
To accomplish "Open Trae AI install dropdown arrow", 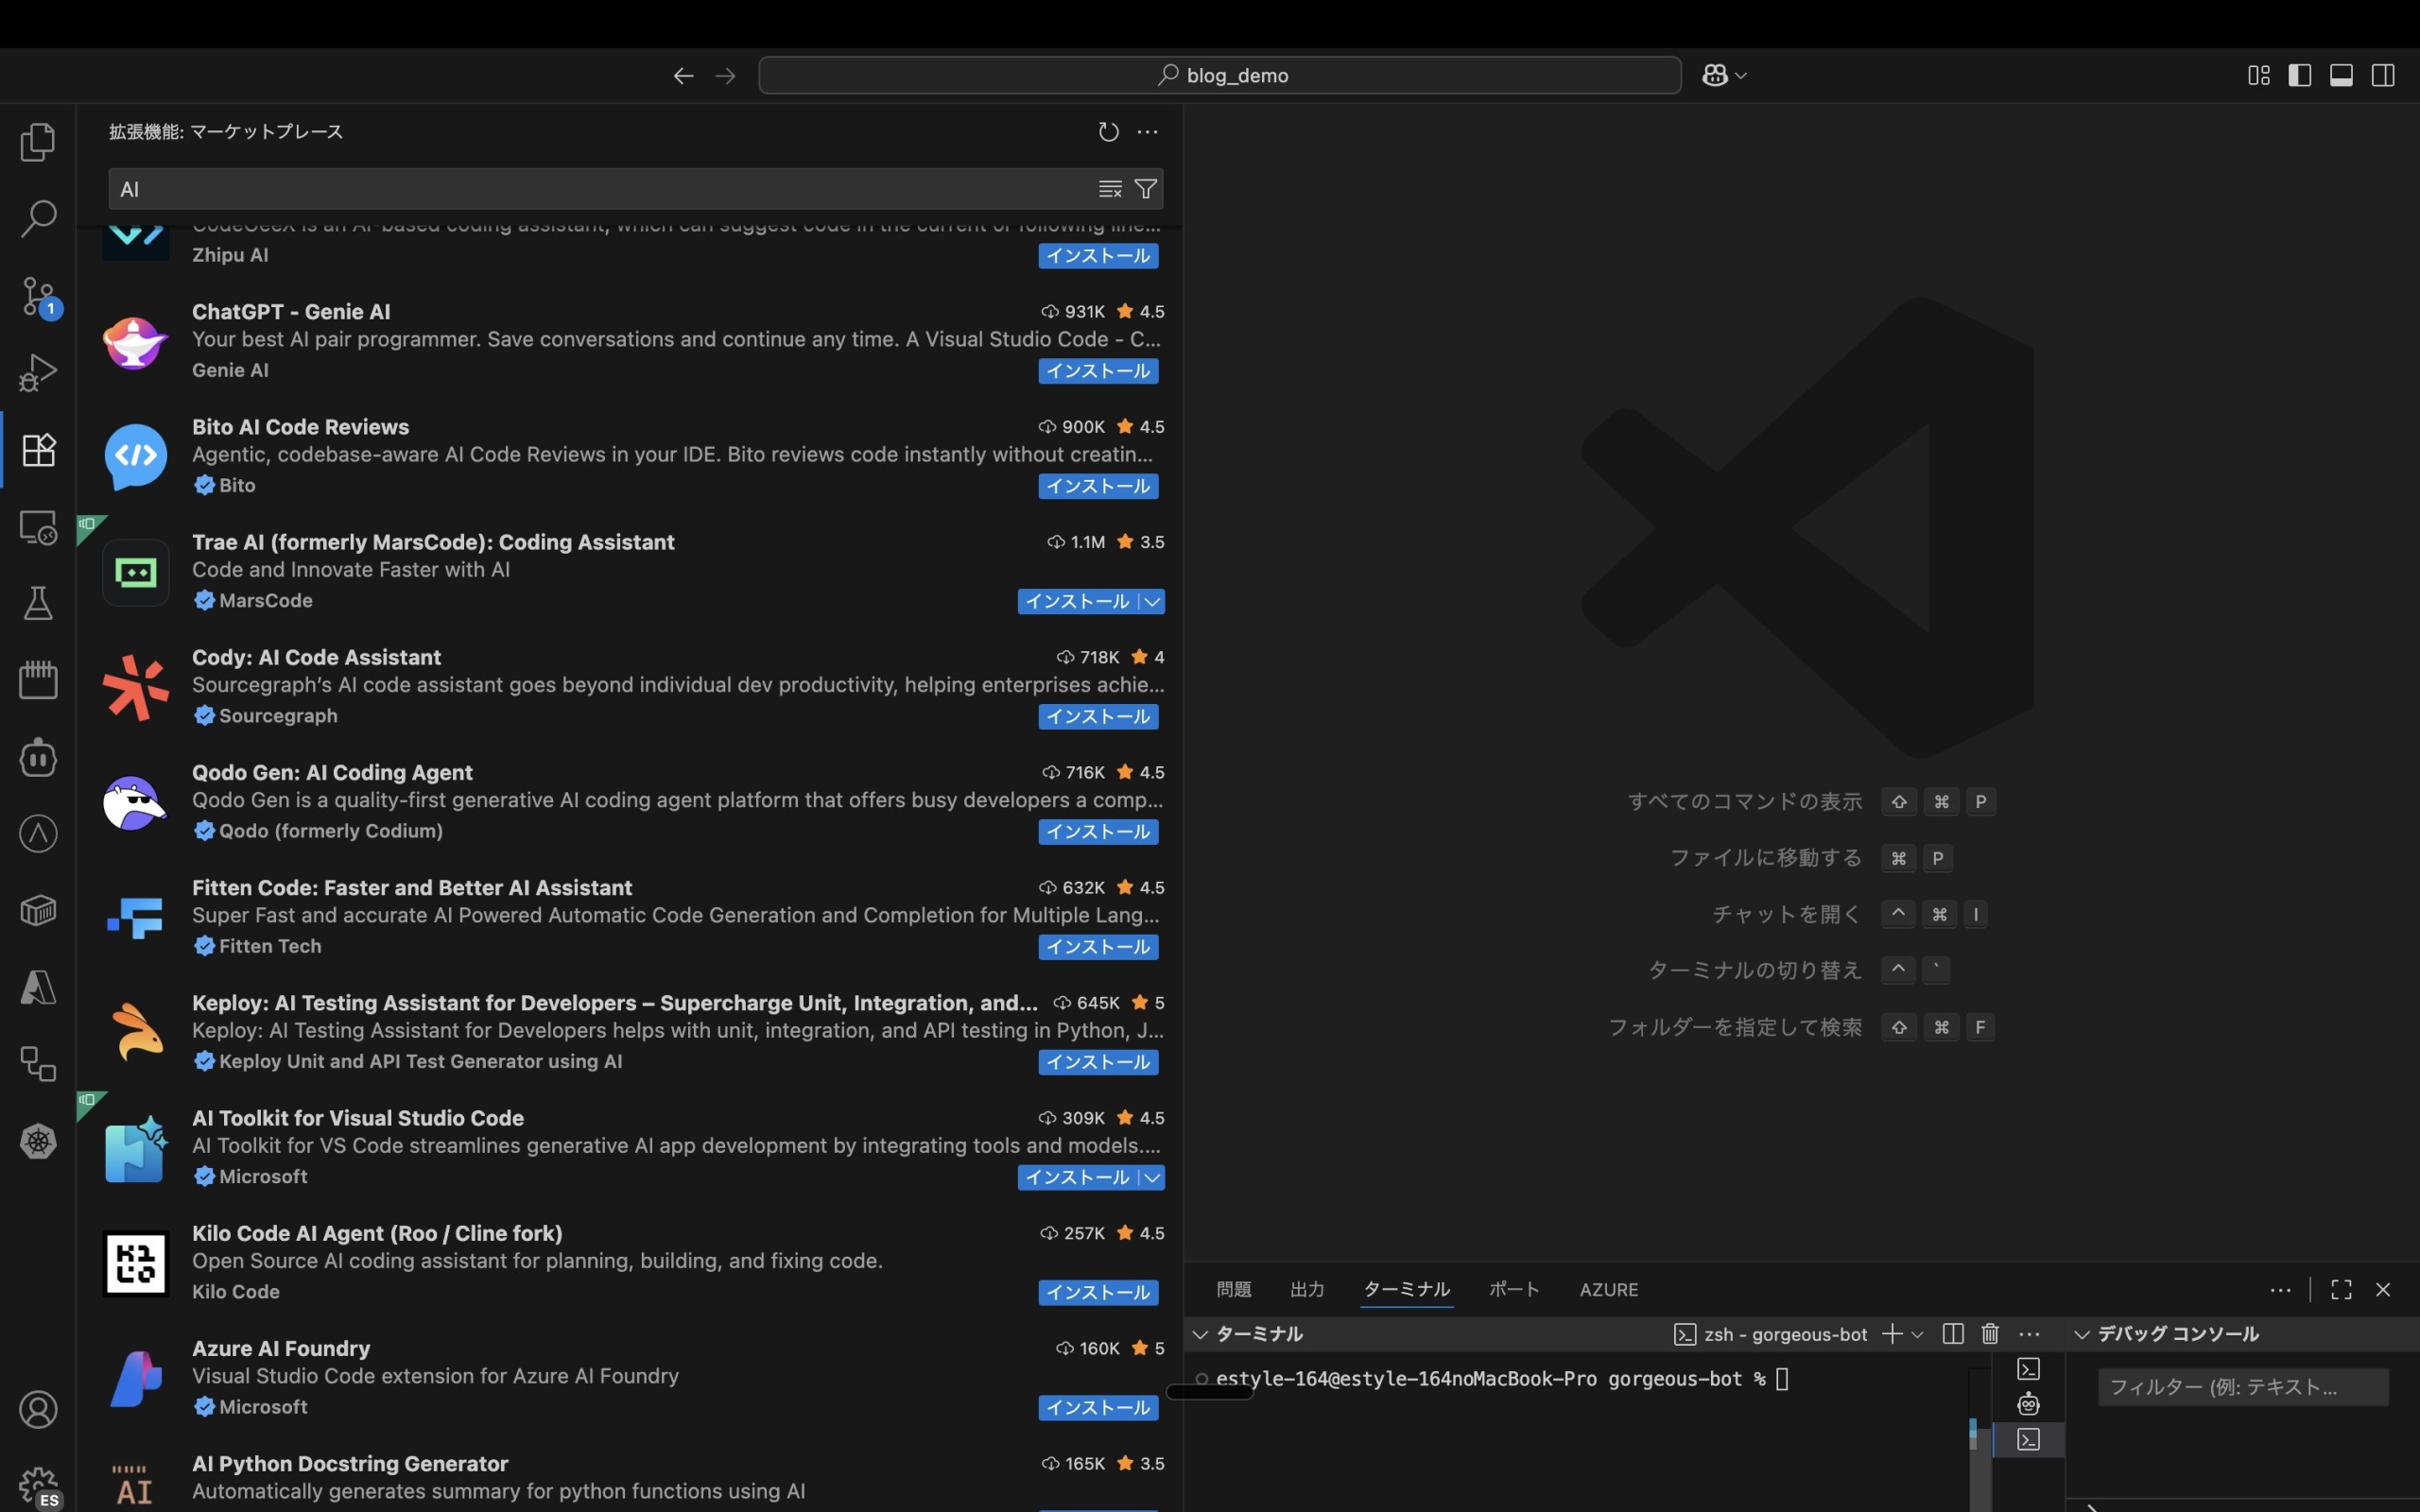I will click(x=1152, y=601).
